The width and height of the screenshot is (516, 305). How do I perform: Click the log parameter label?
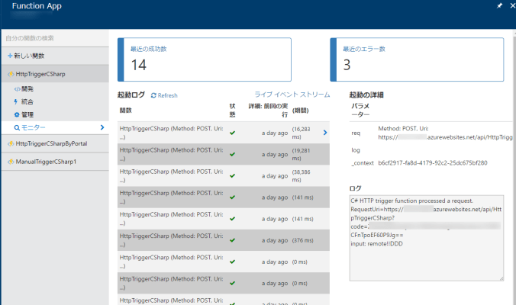tap(356, 150)
